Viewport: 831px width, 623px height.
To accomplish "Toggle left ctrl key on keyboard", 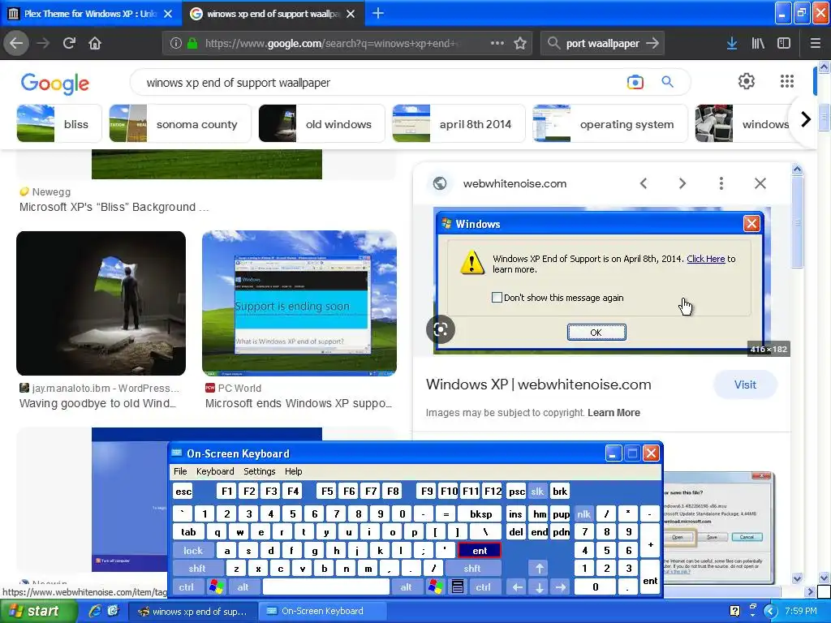I will point(186,587).
